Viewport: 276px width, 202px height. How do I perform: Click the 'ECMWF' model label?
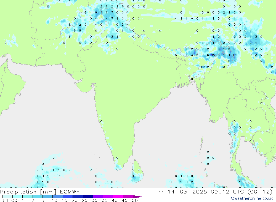coord(70,192)
